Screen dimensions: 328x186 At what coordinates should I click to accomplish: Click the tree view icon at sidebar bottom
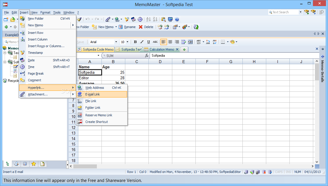click(x=8, y=164)
